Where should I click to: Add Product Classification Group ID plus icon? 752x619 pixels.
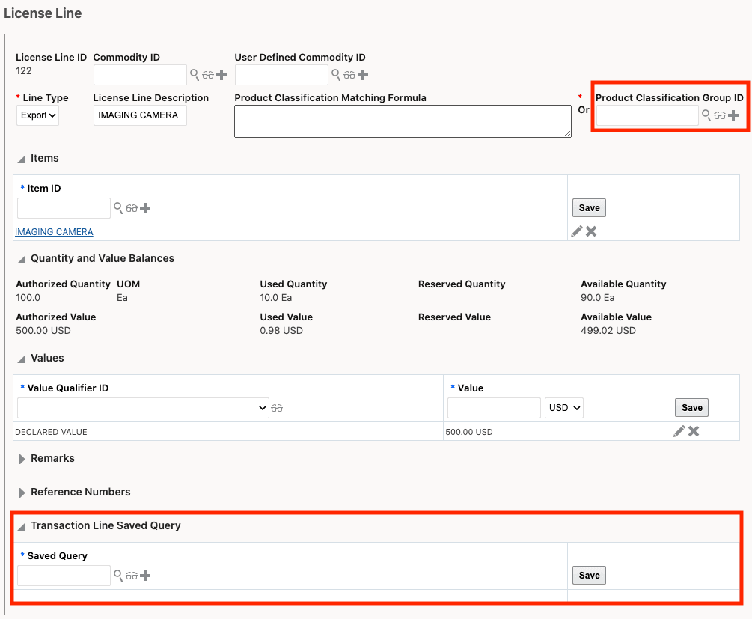(733, 115)
